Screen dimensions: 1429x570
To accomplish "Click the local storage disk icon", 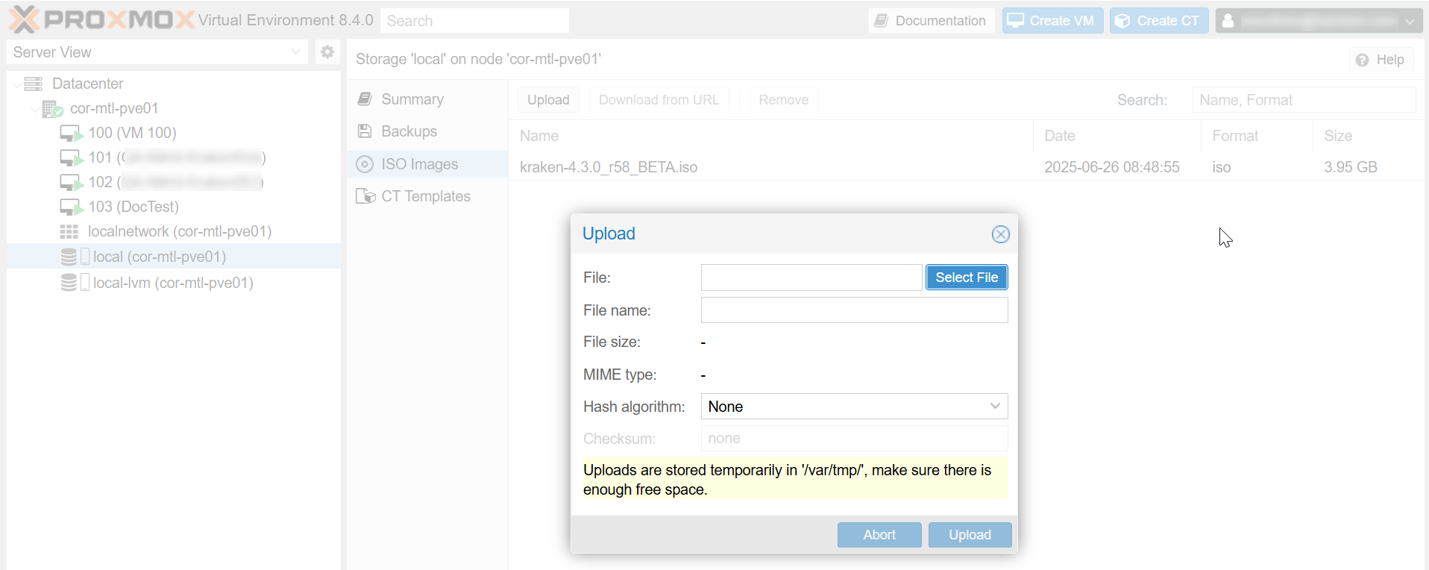I will point(69,257).
